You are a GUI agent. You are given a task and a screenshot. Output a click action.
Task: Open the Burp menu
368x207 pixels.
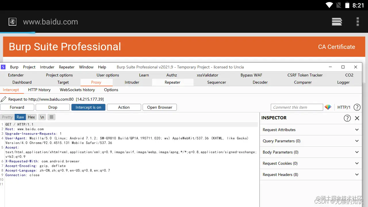tap(14, 67)
